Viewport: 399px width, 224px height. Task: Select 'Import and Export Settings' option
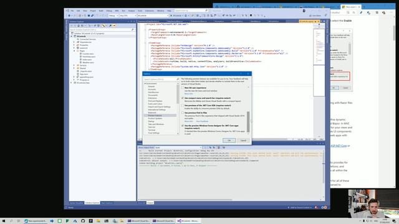(160, 106)
